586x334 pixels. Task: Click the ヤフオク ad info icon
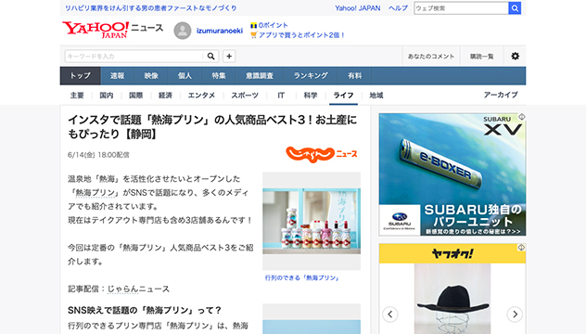click(x=522, y=247)
